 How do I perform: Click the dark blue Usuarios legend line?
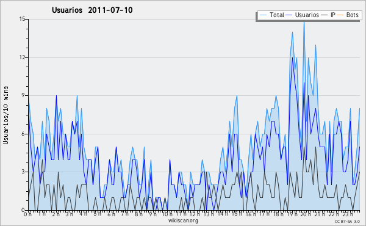(289, 15)
